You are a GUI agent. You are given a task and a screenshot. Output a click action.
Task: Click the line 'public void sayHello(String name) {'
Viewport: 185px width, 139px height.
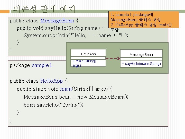pos(60,28)
